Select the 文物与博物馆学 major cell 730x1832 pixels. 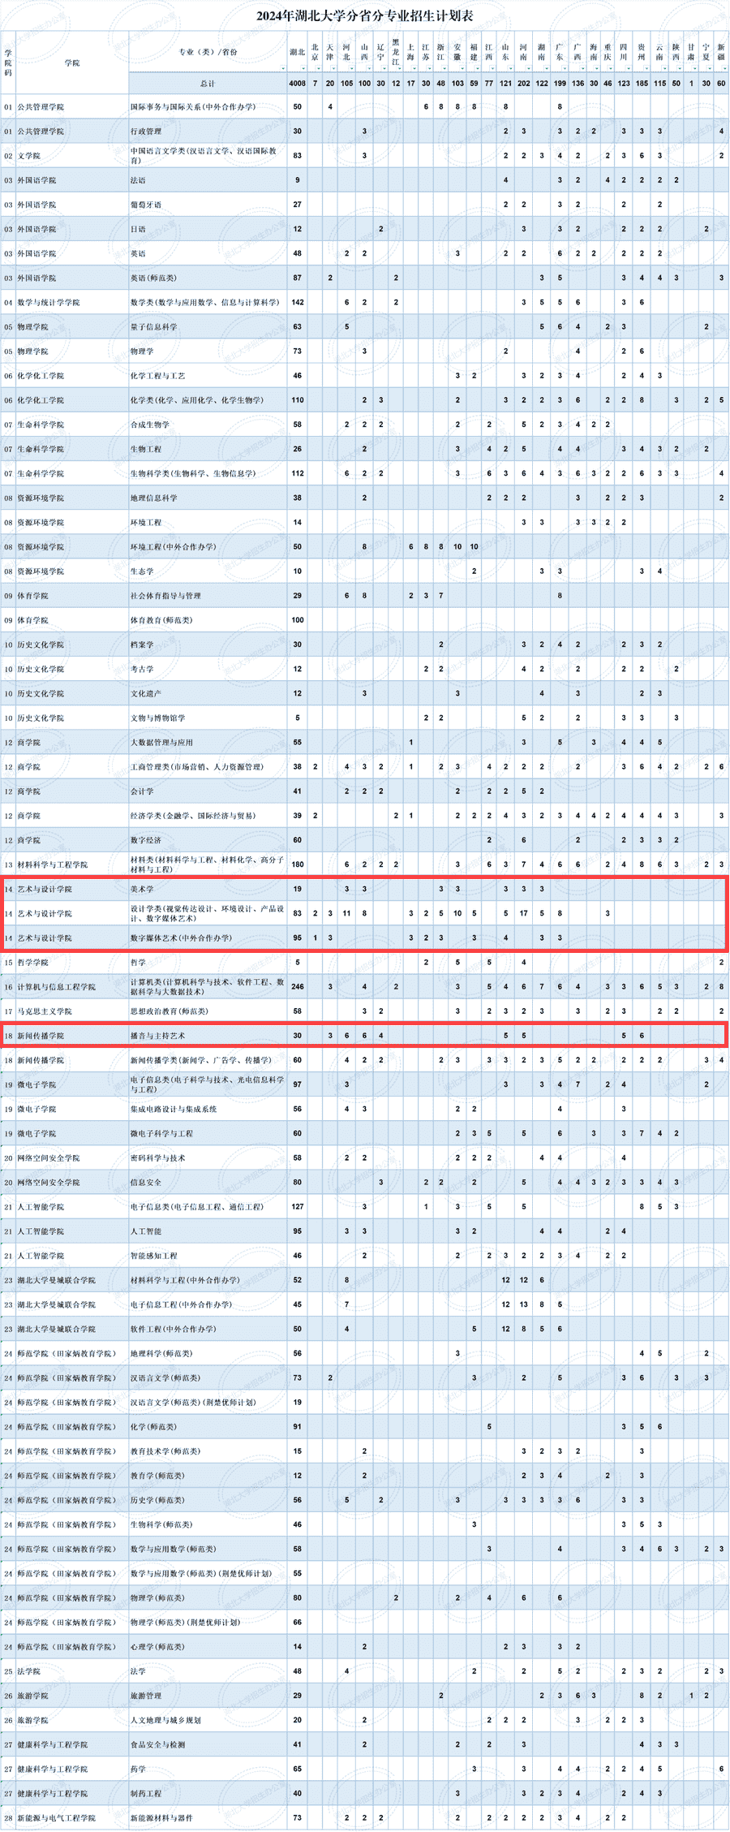click(208, 718)
